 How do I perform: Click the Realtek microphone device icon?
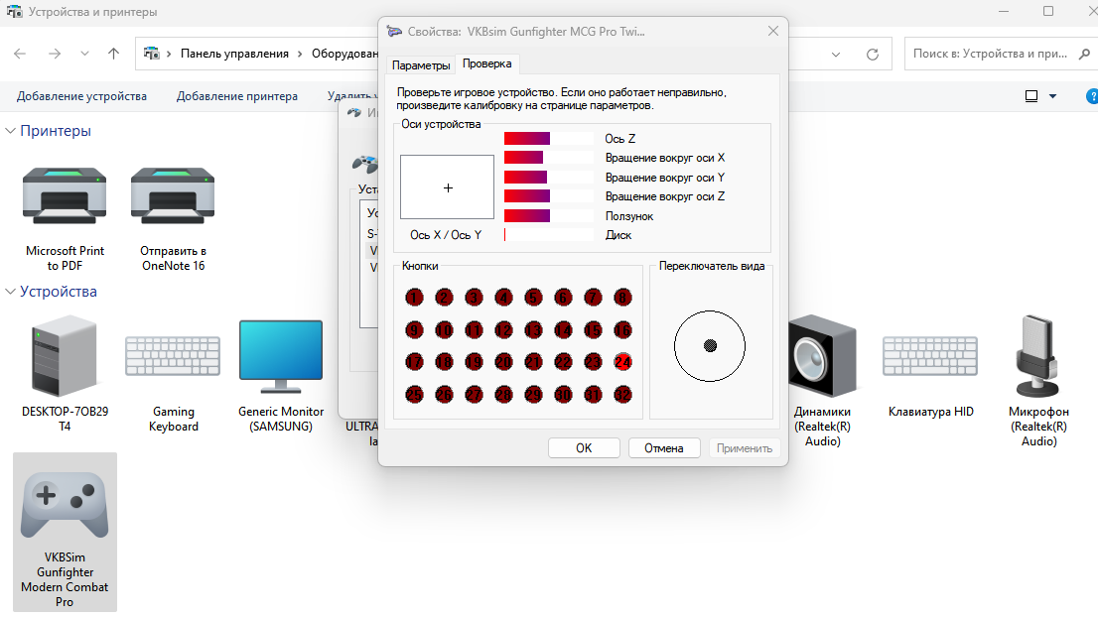(x=1038, y=357)
